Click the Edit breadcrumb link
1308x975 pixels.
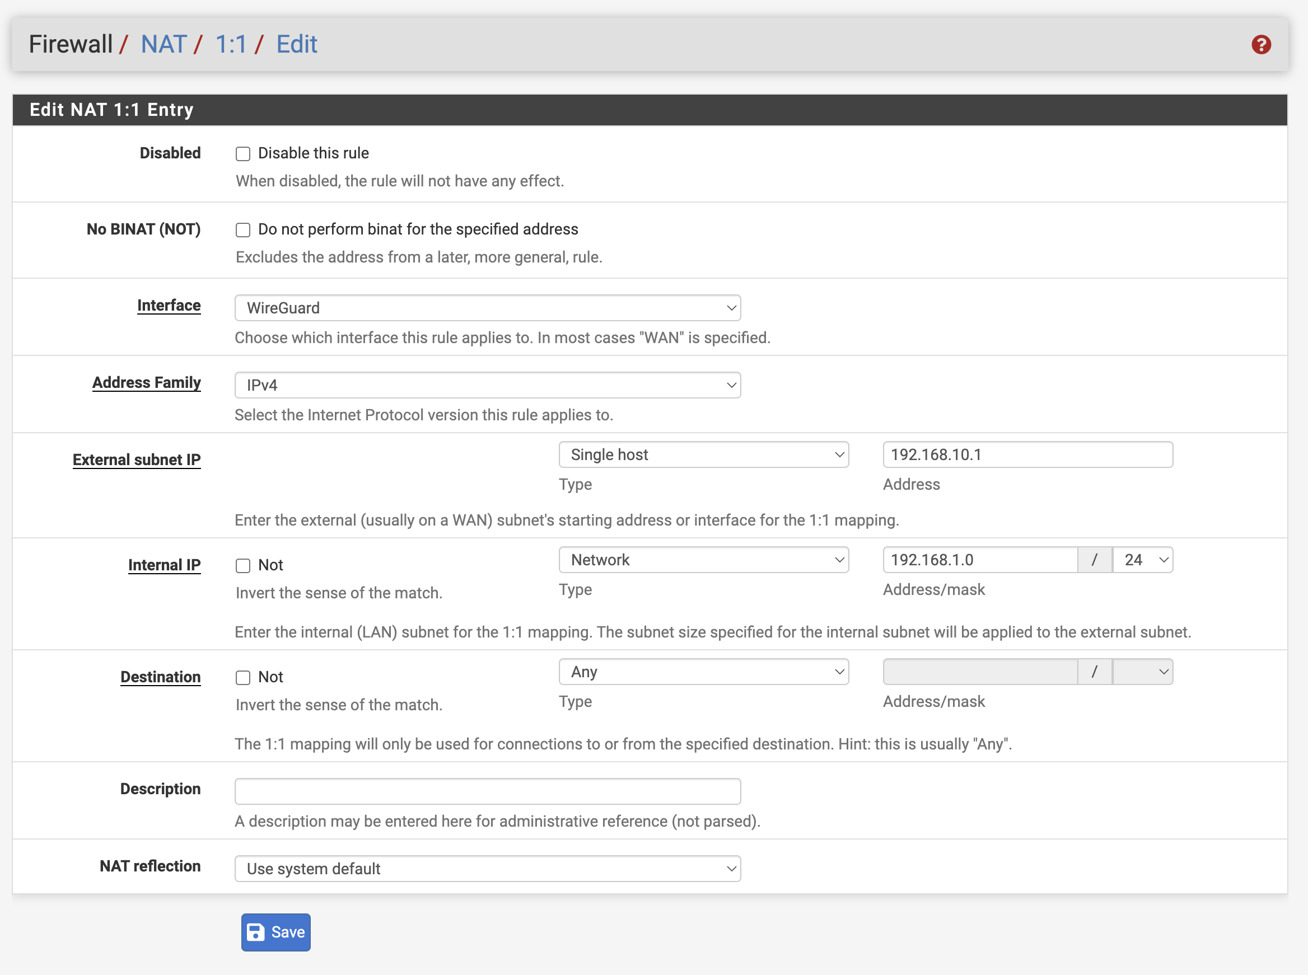click(296, 44)
